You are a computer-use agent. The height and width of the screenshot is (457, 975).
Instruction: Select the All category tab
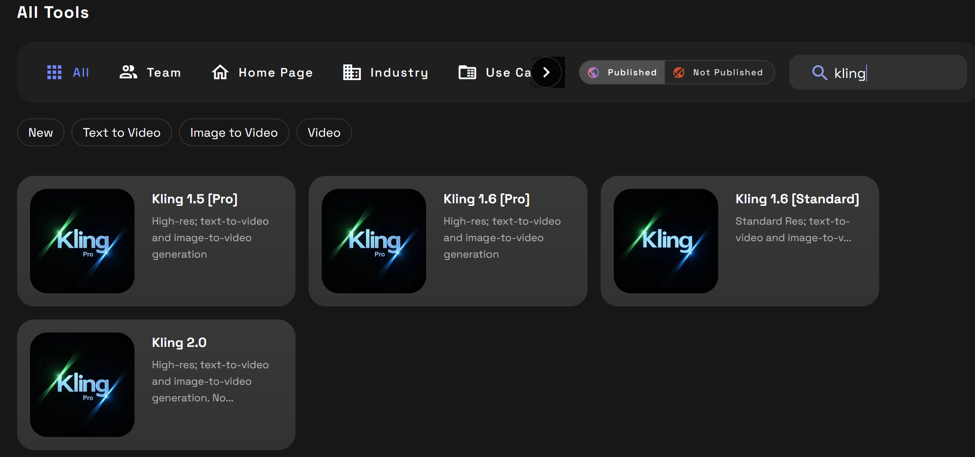[x=68, y=72]
